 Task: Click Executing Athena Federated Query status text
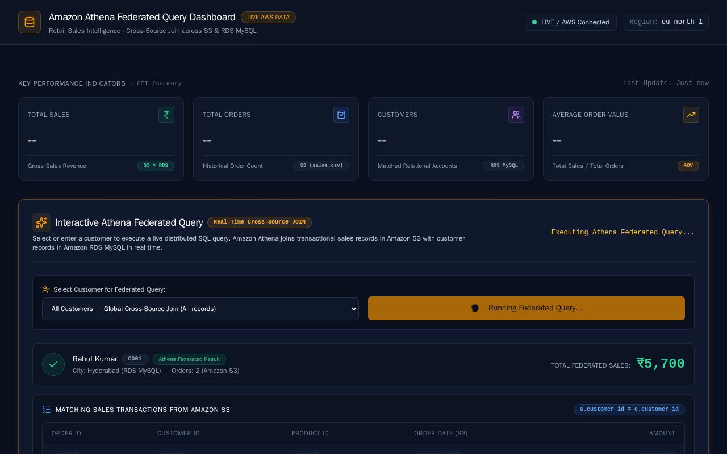tap(622, 232)
